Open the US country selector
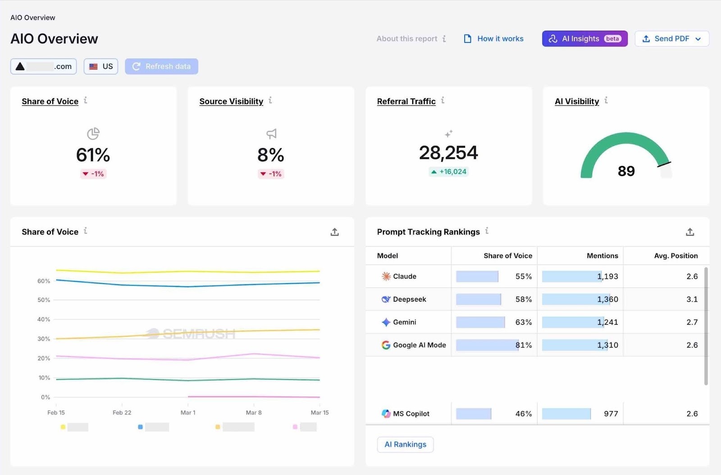Viewport: 721px width, 475px height. 100,66
